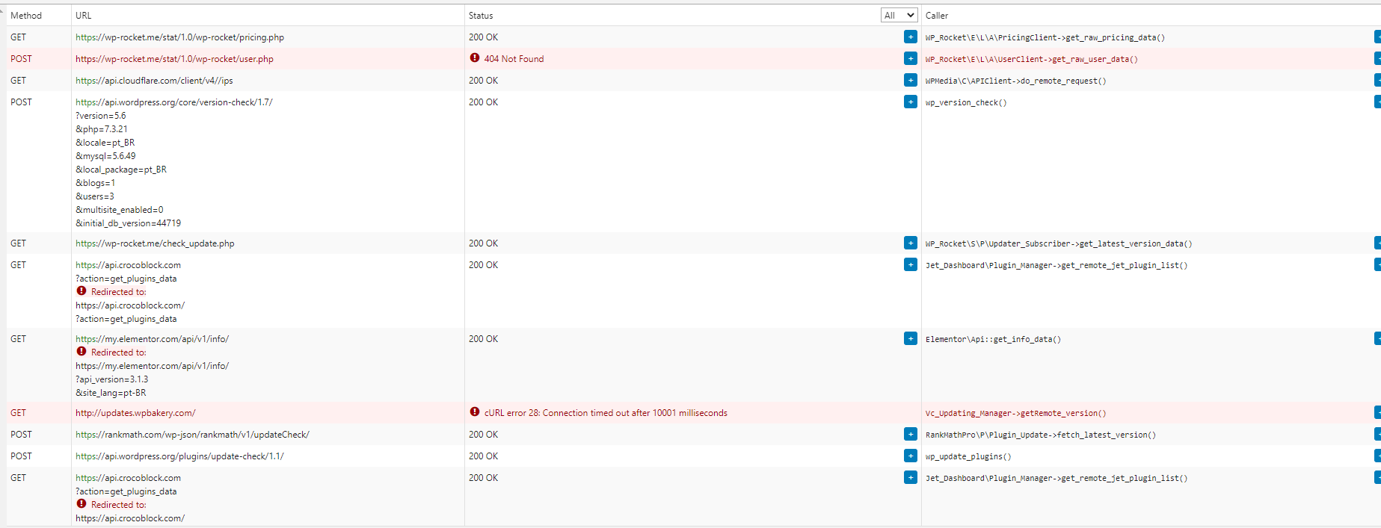This screenshot has height=528, width=1381.
Task: Click the api.cloudflare.com ips URL link
Action: click(x=154, y=81)
